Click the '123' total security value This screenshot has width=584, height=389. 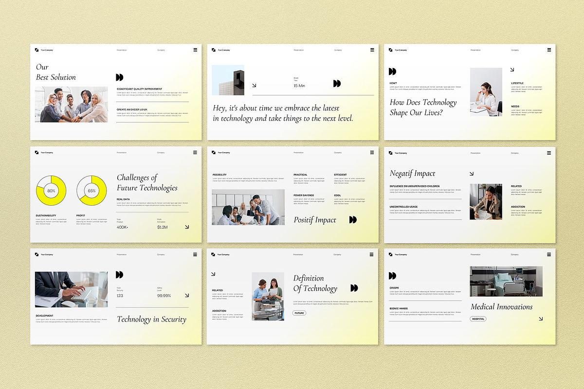coord(120,296)
